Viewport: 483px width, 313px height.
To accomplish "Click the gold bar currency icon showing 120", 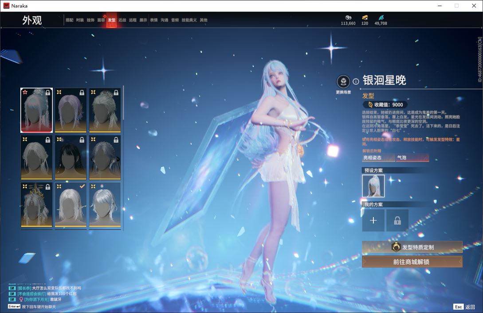I will coord(365,18).
